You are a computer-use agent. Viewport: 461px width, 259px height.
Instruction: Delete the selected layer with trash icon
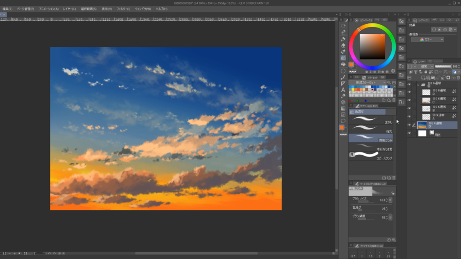(x=458, y=78)
